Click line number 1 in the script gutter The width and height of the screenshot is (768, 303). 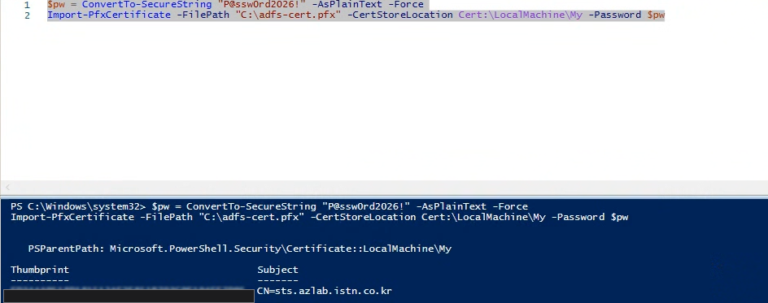(27, 5)
